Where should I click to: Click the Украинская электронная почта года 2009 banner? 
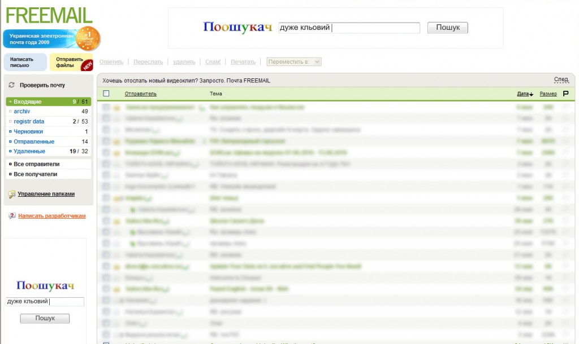pos(41,39)
